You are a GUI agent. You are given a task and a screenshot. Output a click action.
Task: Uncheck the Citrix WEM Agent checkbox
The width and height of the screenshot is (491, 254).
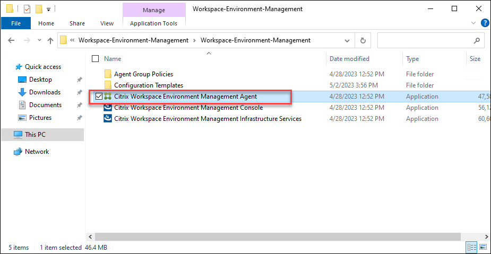point(99,97)
